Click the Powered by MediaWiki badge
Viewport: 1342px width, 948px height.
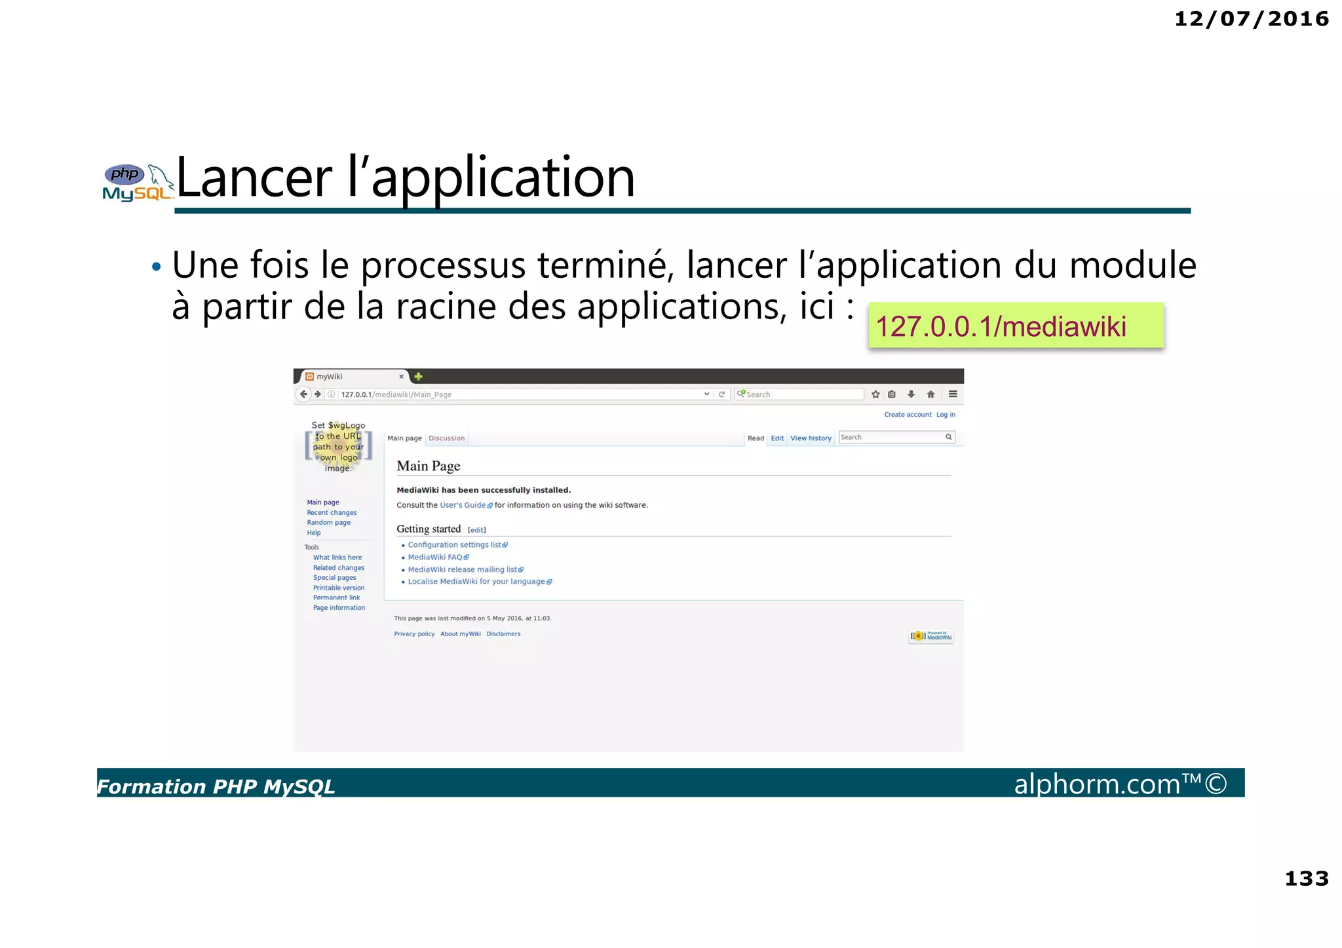click(931, 636)
